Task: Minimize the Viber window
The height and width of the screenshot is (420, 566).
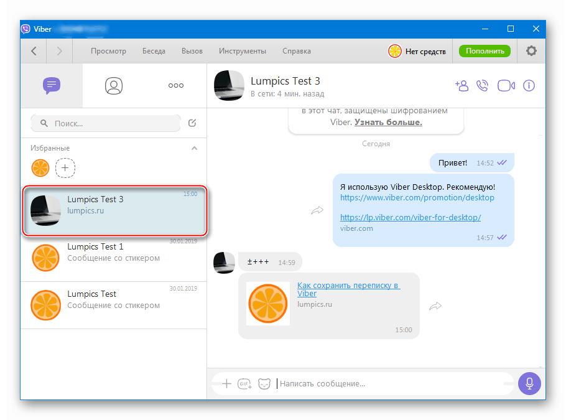Action: coord(485,29)
